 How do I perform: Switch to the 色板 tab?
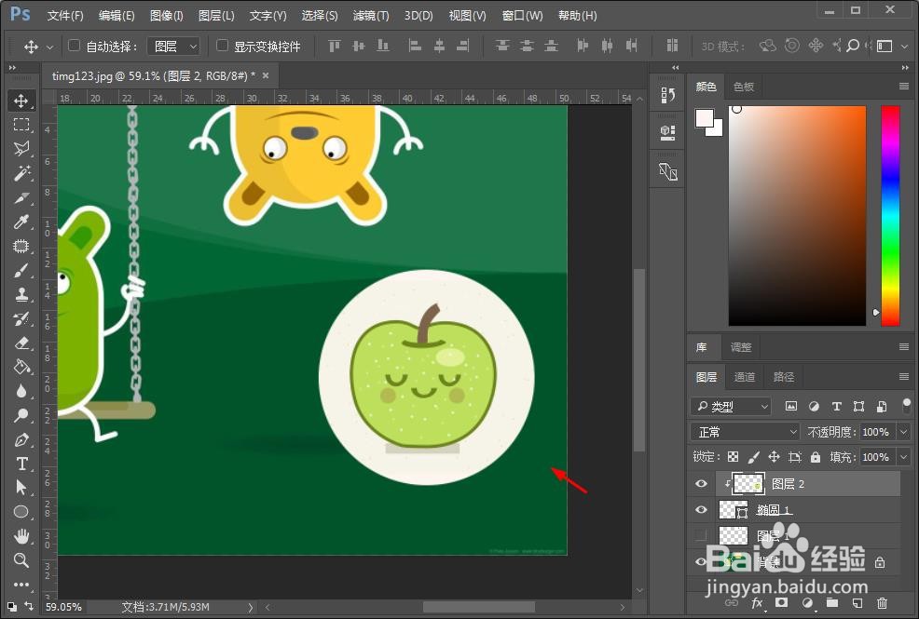tap(744, 87)
